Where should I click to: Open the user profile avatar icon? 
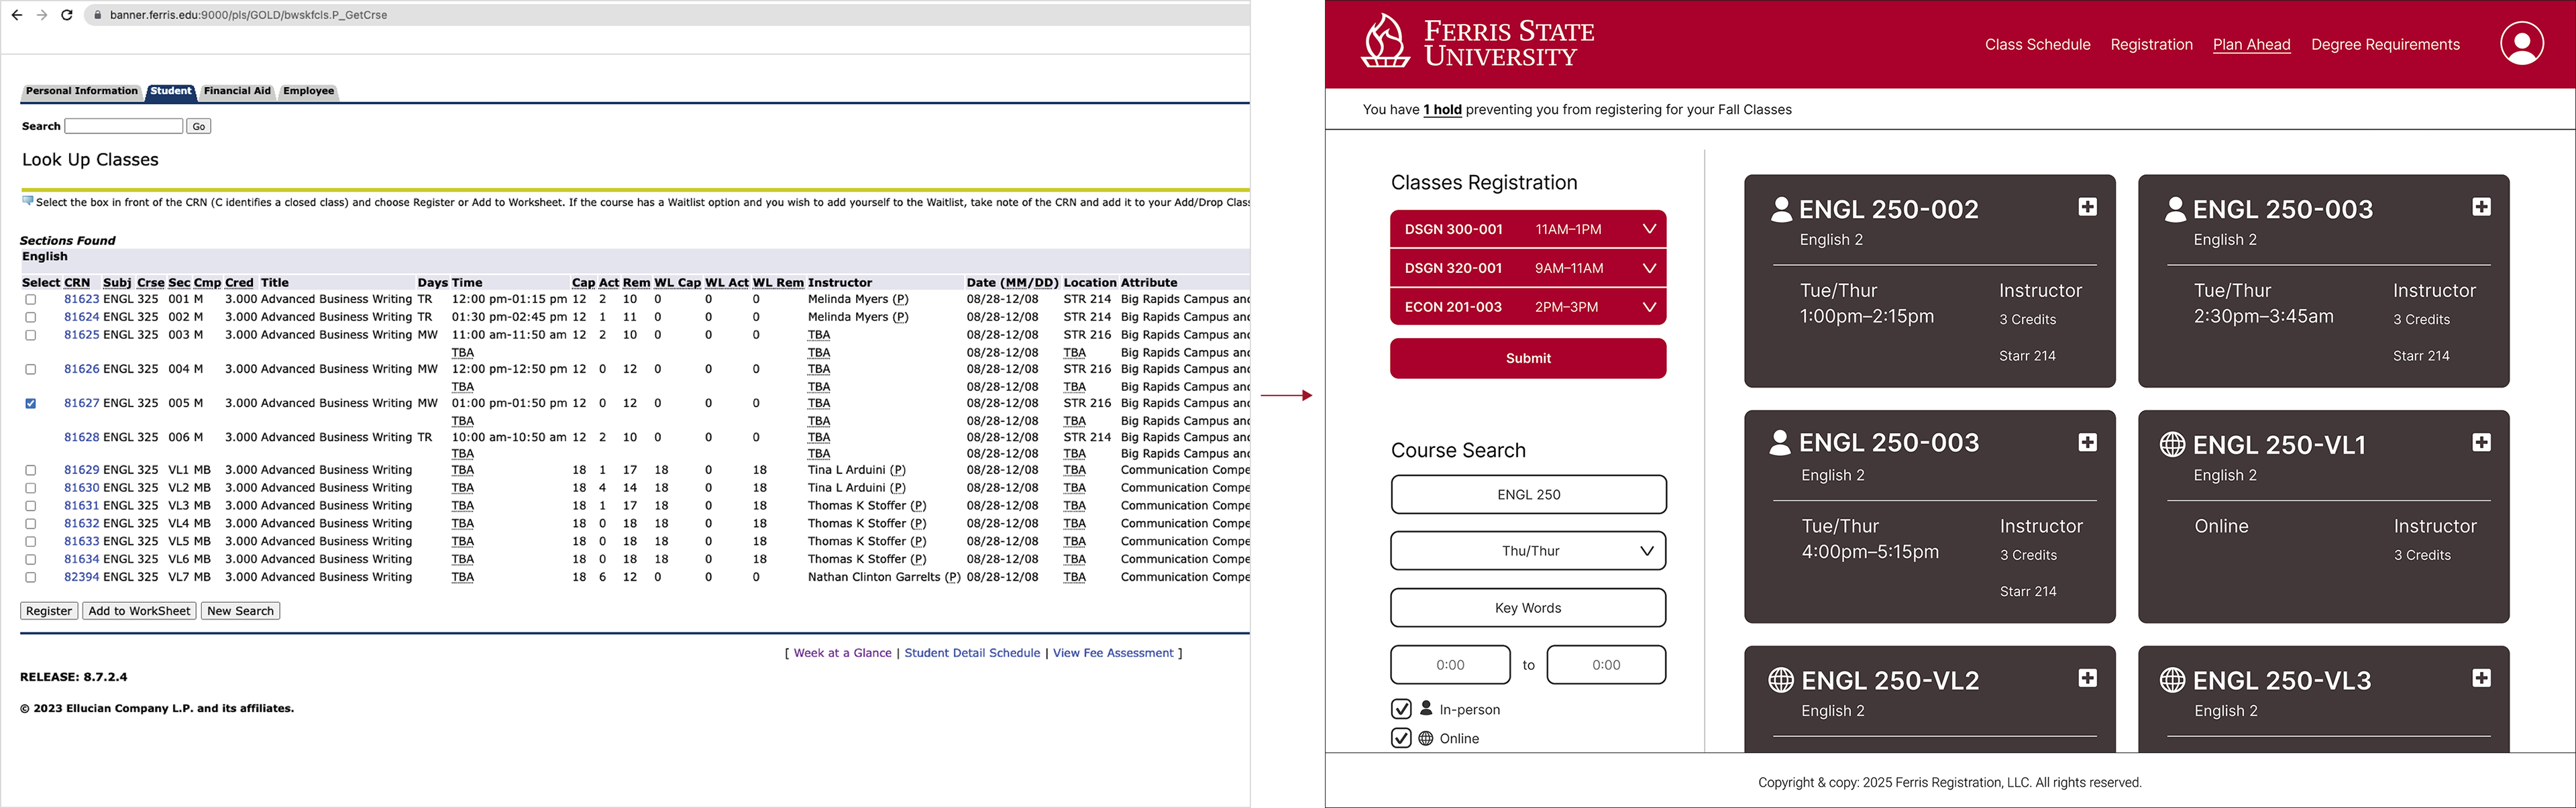[2522, 44]
